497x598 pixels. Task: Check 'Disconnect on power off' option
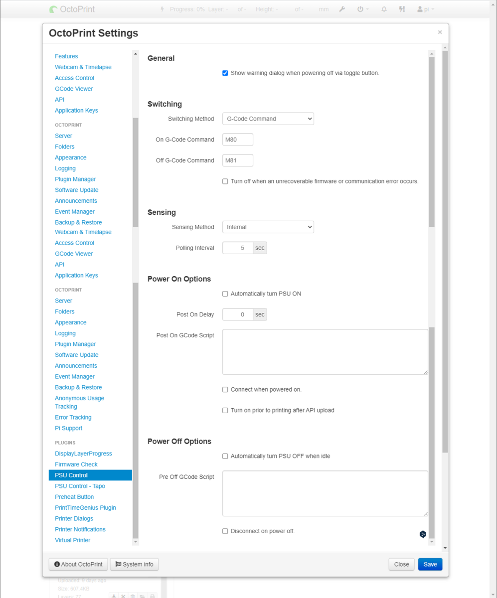click(x=225, y=531)
